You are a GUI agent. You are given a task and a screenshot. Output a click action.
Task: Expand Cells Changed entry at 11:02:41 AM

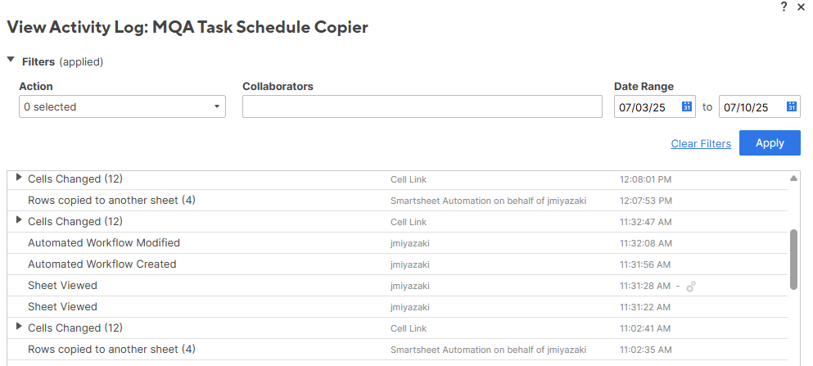19,326
